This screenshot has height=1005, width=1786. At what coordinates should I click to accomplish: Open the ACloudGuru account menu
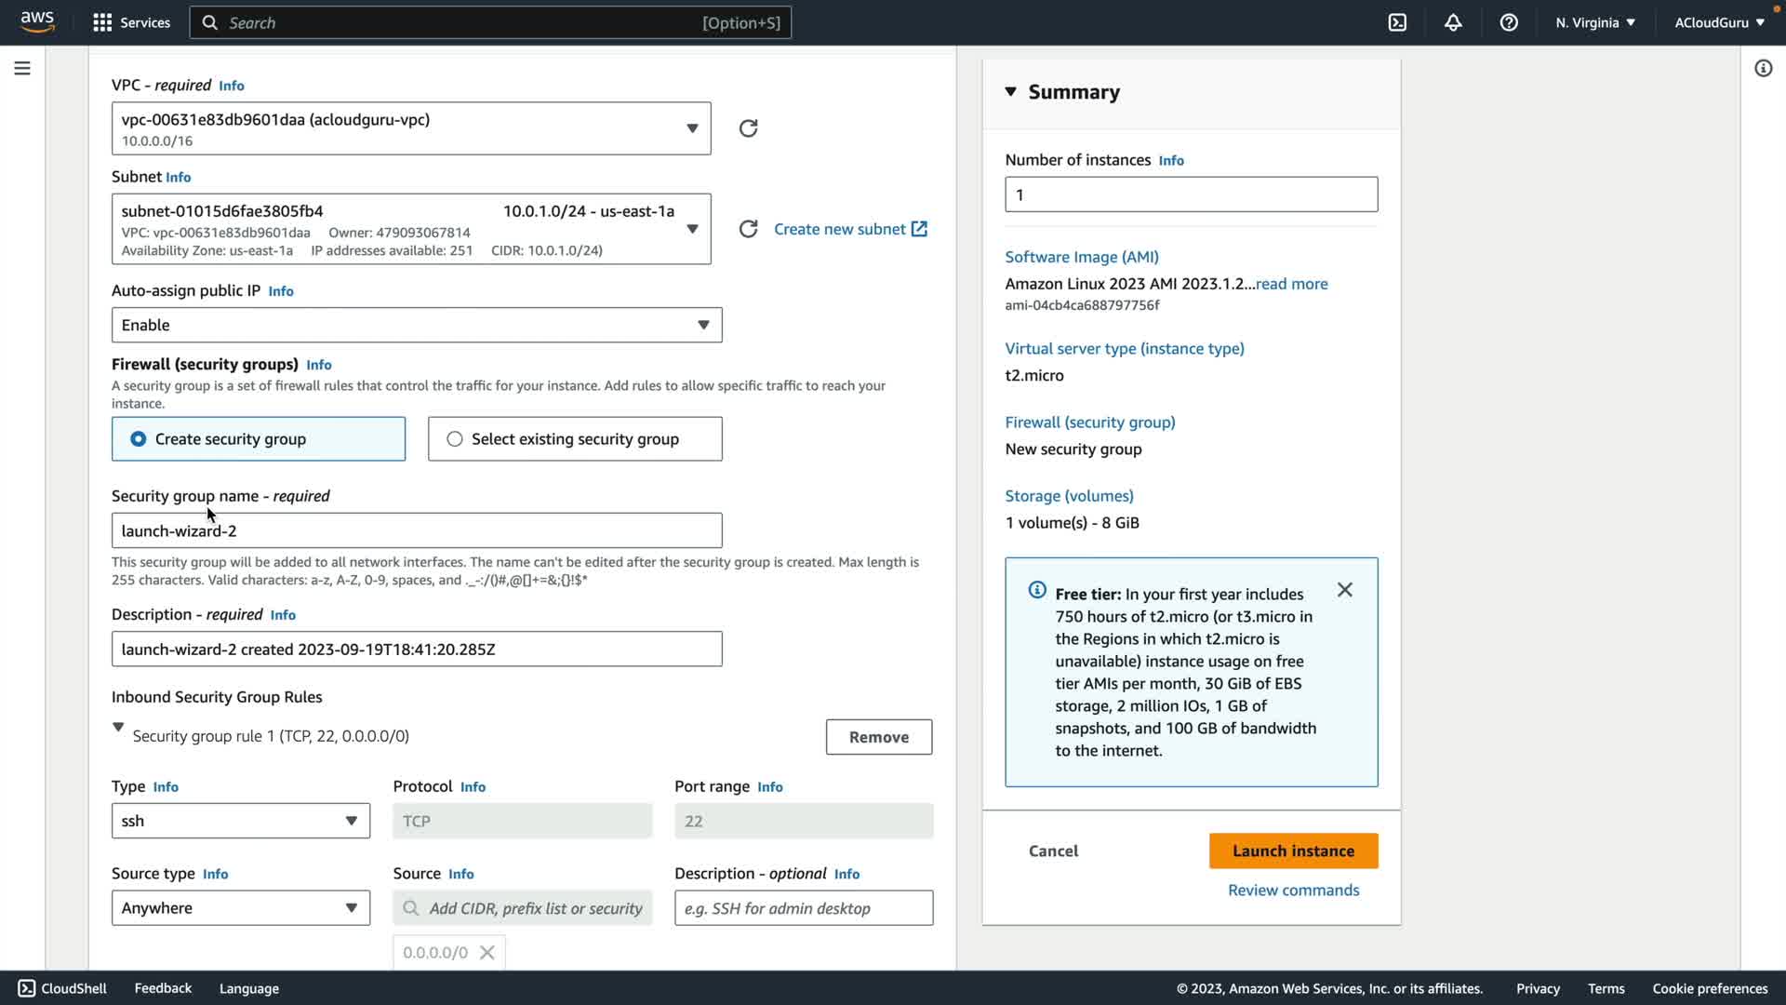click(x=1719, y=22)
